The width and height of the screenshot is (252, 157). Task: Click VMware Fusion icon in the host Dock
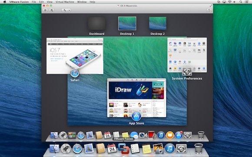[x=123, y=148]
